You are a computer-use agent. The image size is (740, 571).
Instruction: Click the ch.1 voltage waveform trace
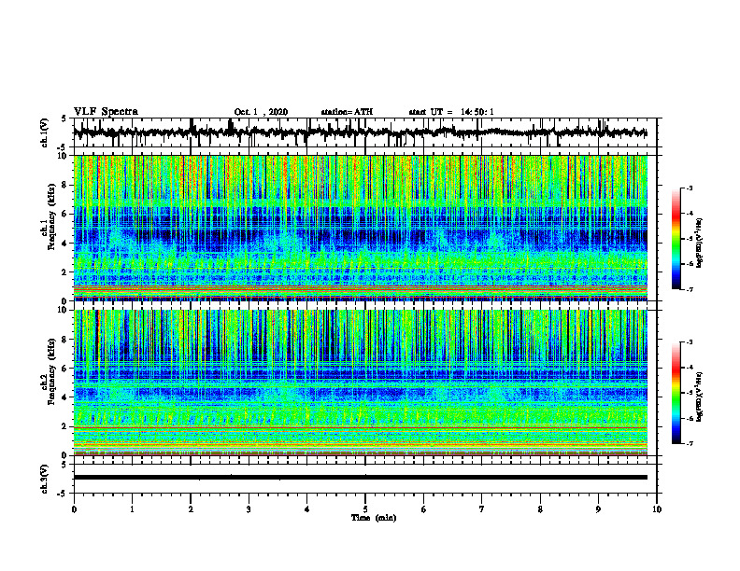[360, 132]
